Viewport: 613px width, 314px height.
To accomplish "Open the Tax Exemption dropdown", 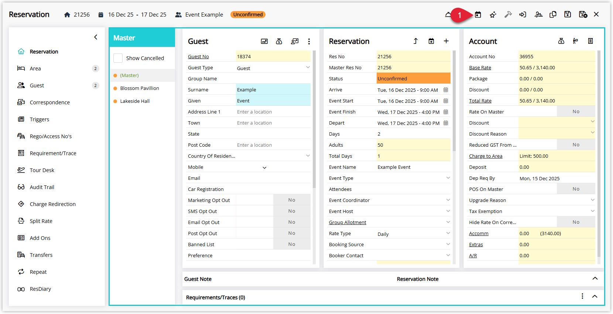I will click(593, 211).
